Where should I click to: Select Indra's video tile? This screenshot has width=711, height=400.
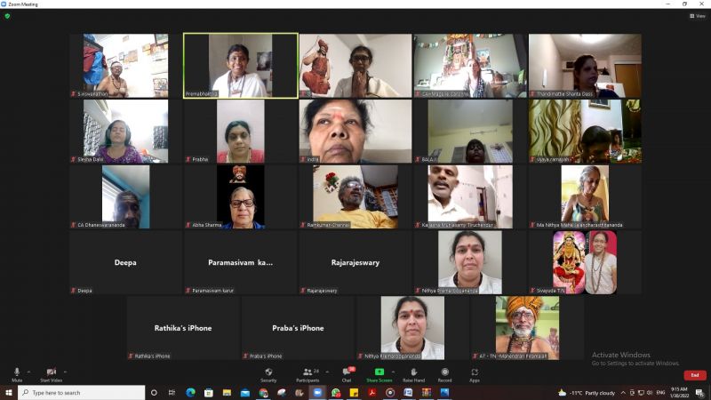pos(355,132)
